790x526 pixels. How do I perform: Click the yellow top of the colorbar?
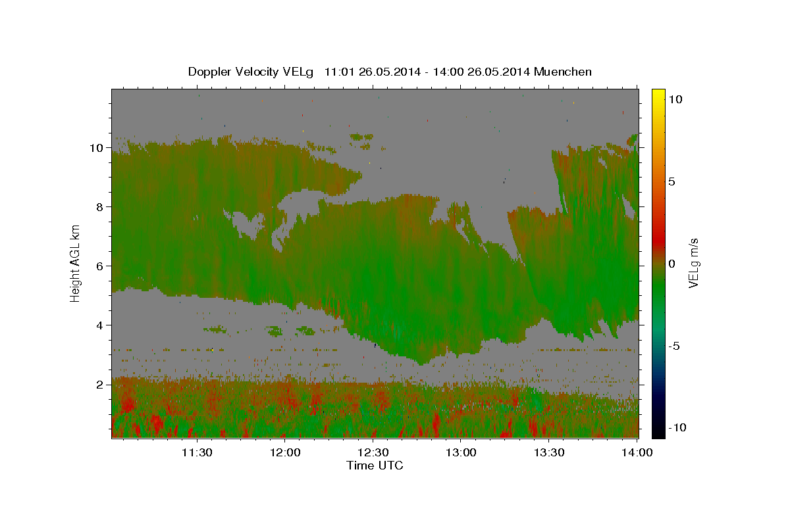[x=658, y=95]
